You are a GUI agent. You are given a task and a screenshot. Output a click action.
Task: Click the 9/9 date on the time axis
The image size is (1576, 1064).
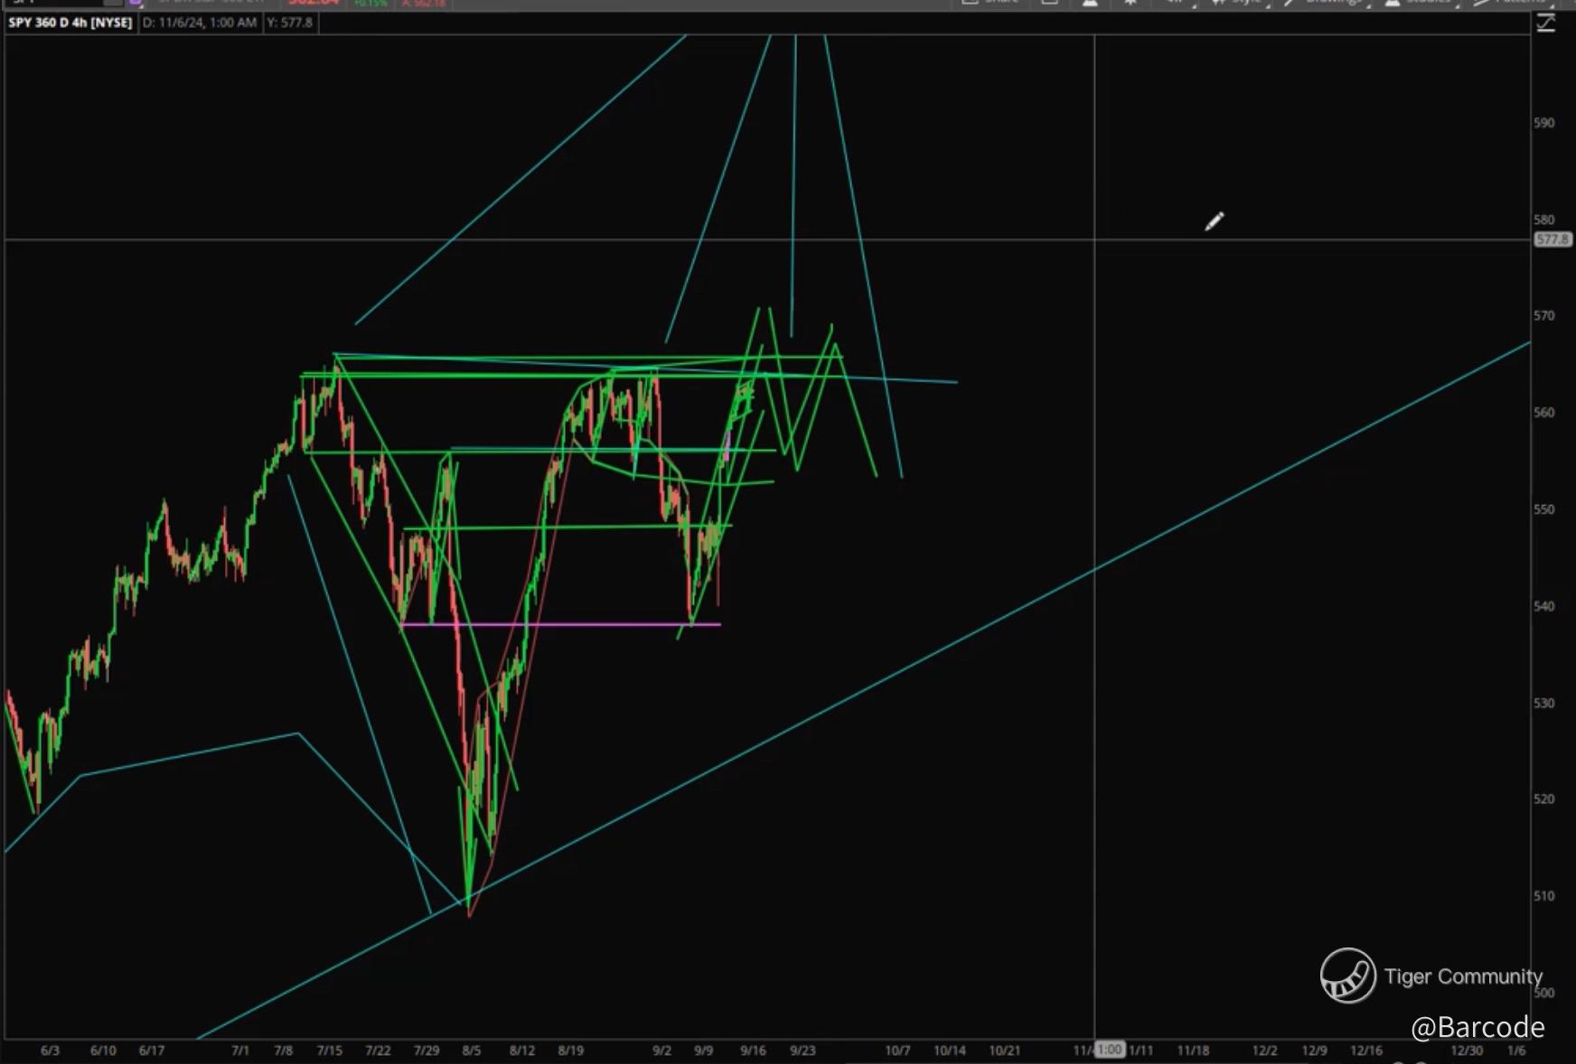704,1050
